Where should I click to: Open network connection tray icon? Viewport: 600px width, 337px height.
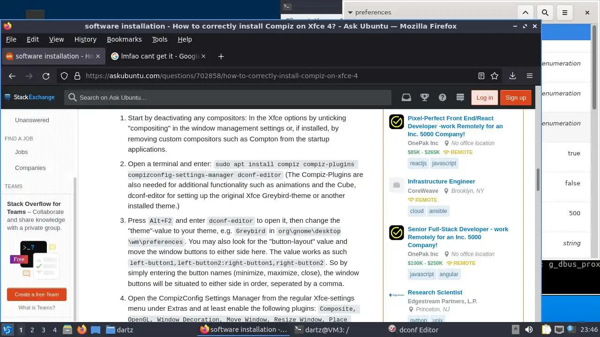coord(559,330)
